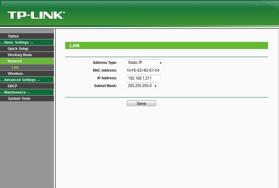Select Working Mode menu item

click(x=27, y=55)
